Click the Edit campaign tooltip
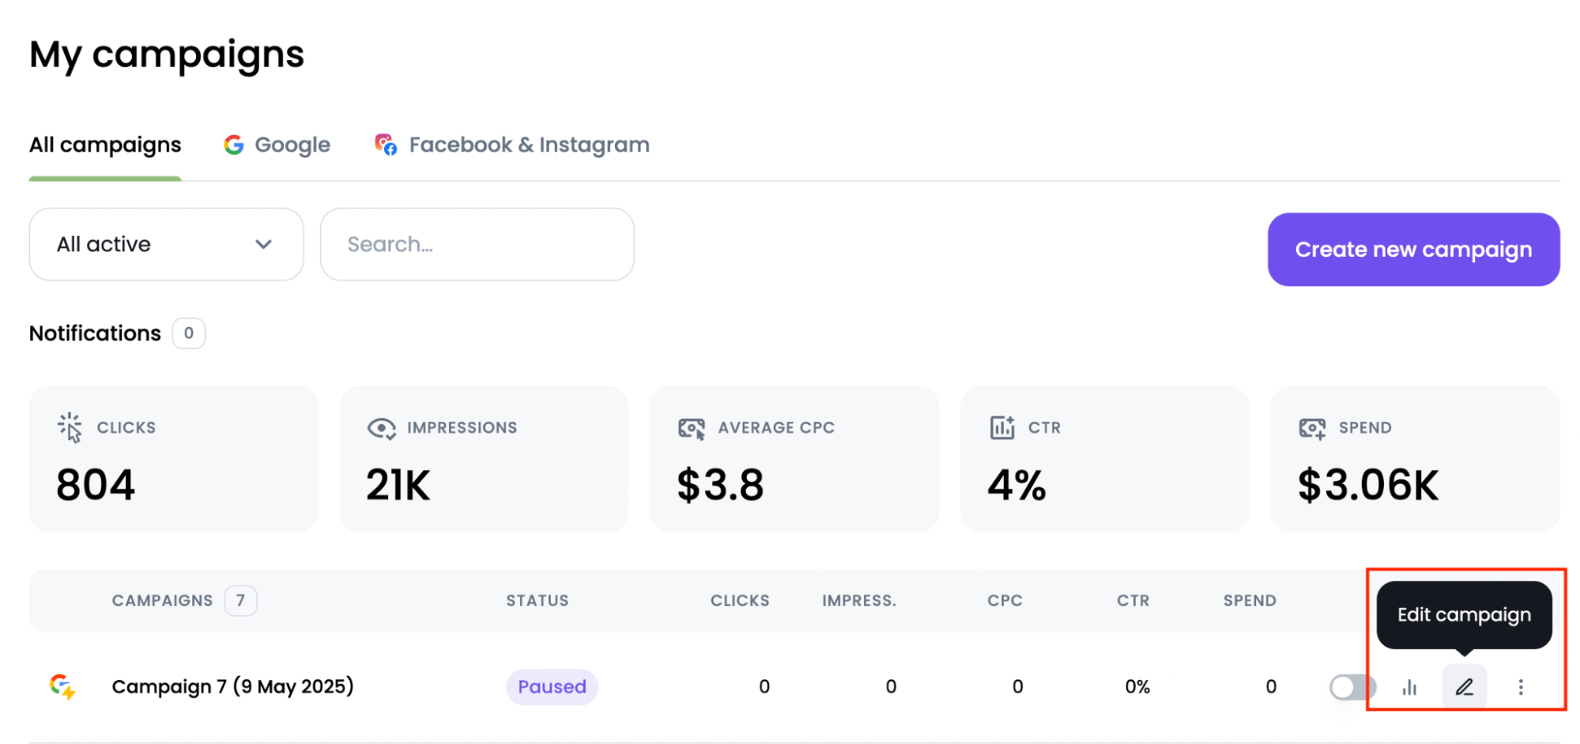Screen dimensions: 1580x744 point(1463,614)
